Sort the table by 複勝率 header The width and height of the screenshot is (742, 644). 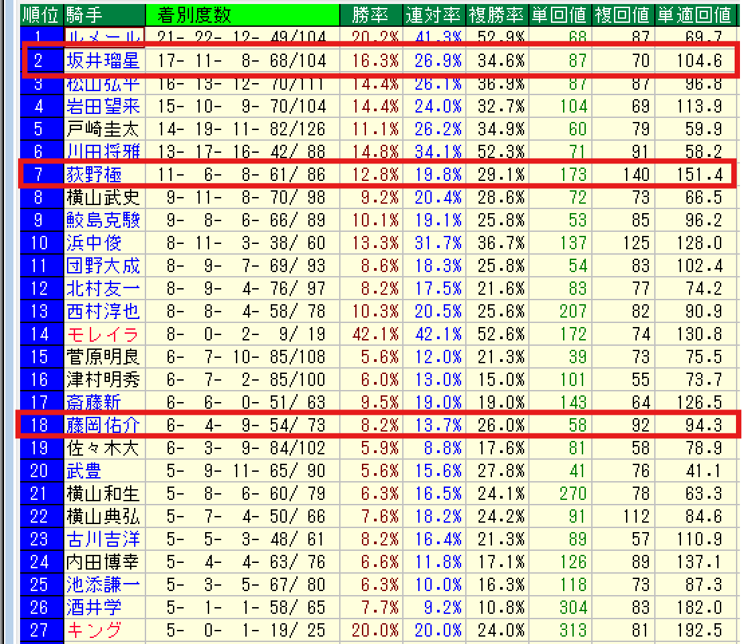496,14
